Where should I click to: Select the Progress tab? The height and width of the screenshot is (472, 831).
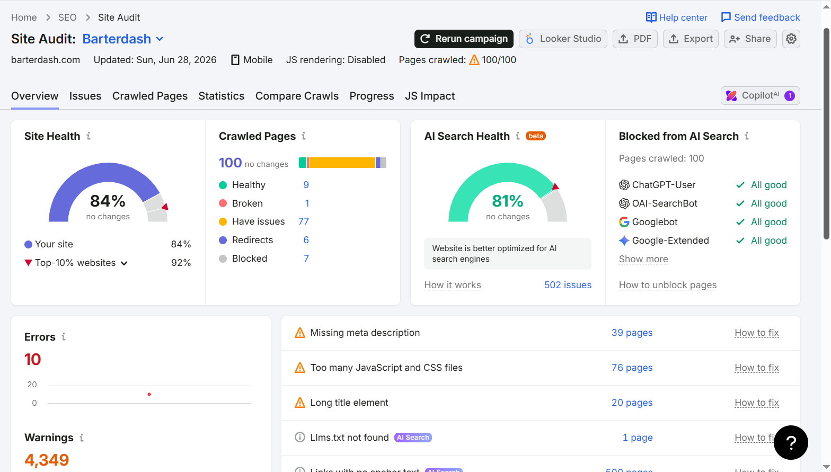click(372, 96)
